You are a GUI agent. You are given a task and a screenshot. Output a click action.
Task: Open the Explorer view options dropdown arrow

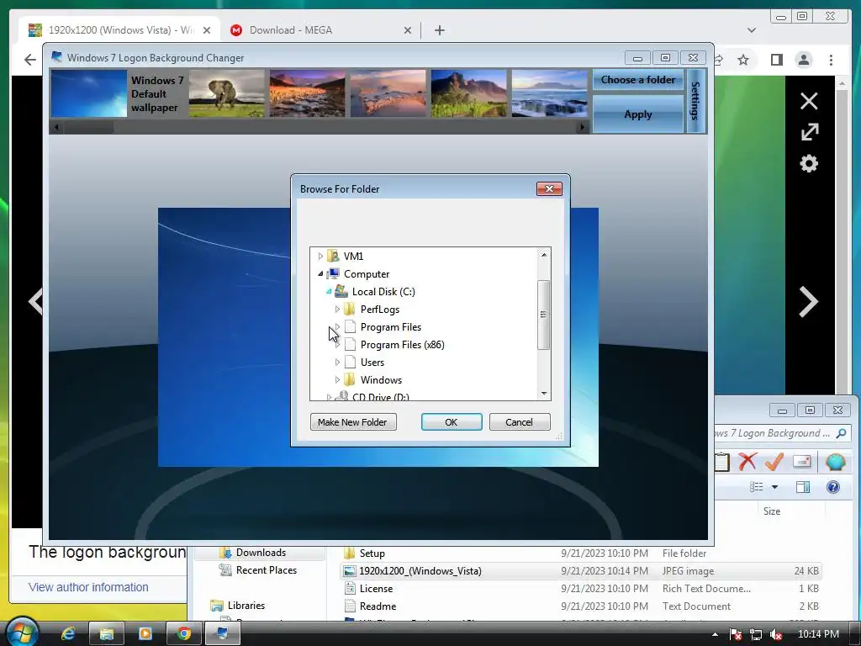(x=774, y=487)
